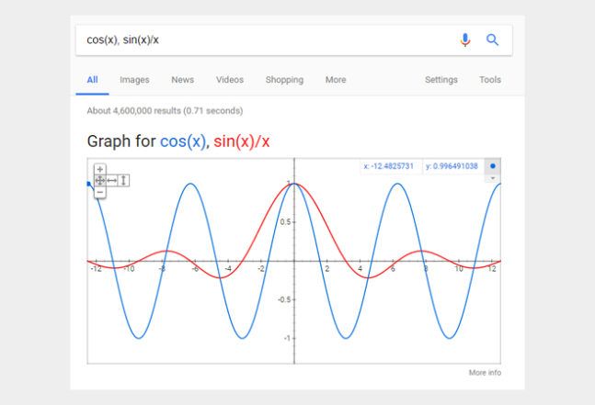Screen dimensions: 595x405
Task: Switch to the News tab
Action: tap(182, 80)
